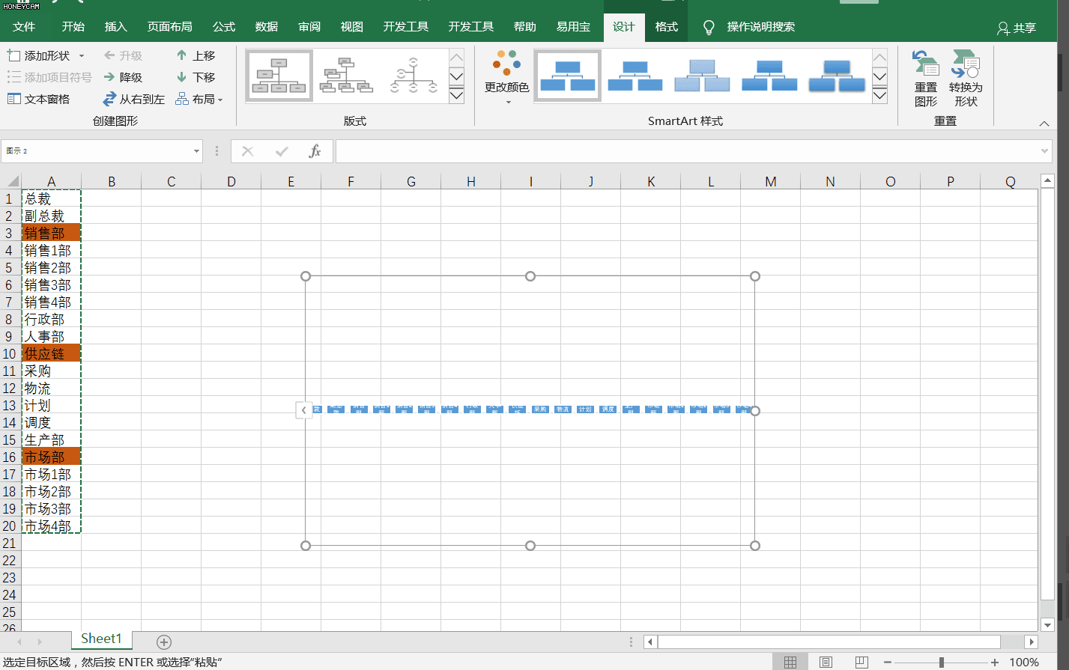Open Change Colors (更改颜色) palette

pyautogui.click(x=507, y=77)
